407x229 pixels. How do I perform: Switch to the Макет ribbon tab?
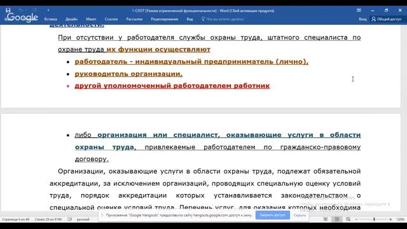91,19
